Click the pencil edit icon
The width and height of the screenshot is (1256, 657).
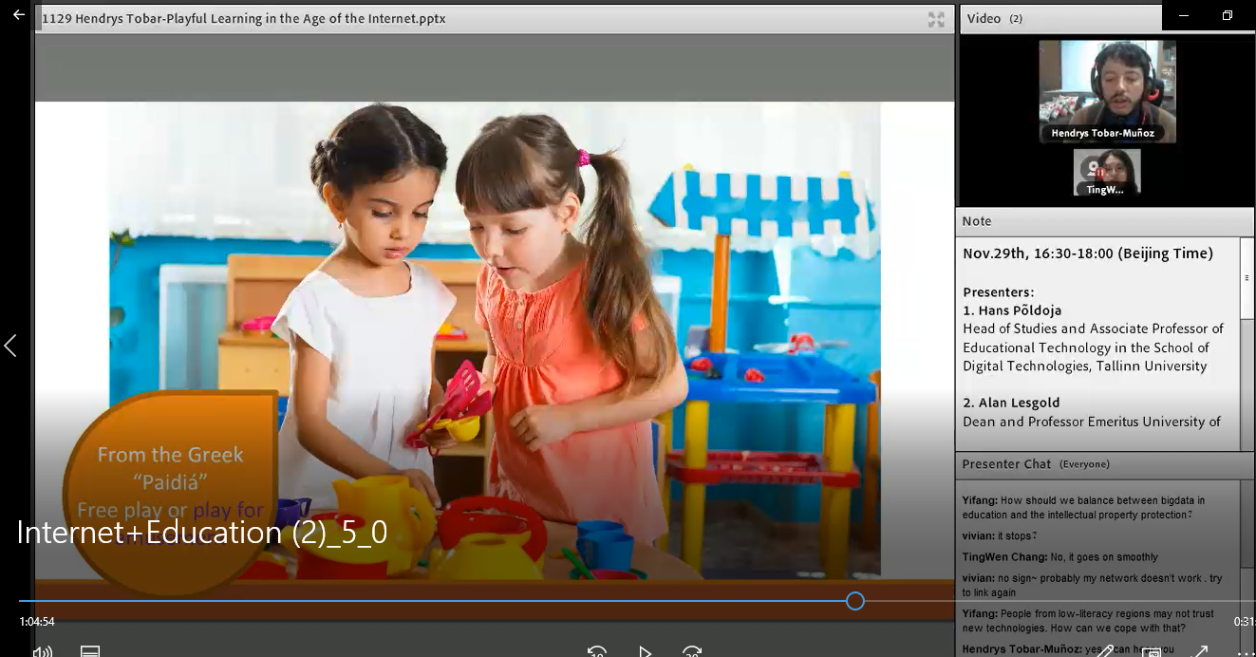pos(1104,651)
